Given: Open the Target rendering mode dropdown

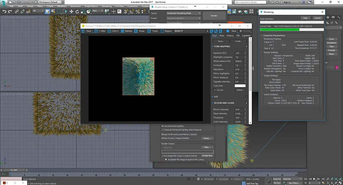Looking at the screenshot, I should (x=184, y=13).
